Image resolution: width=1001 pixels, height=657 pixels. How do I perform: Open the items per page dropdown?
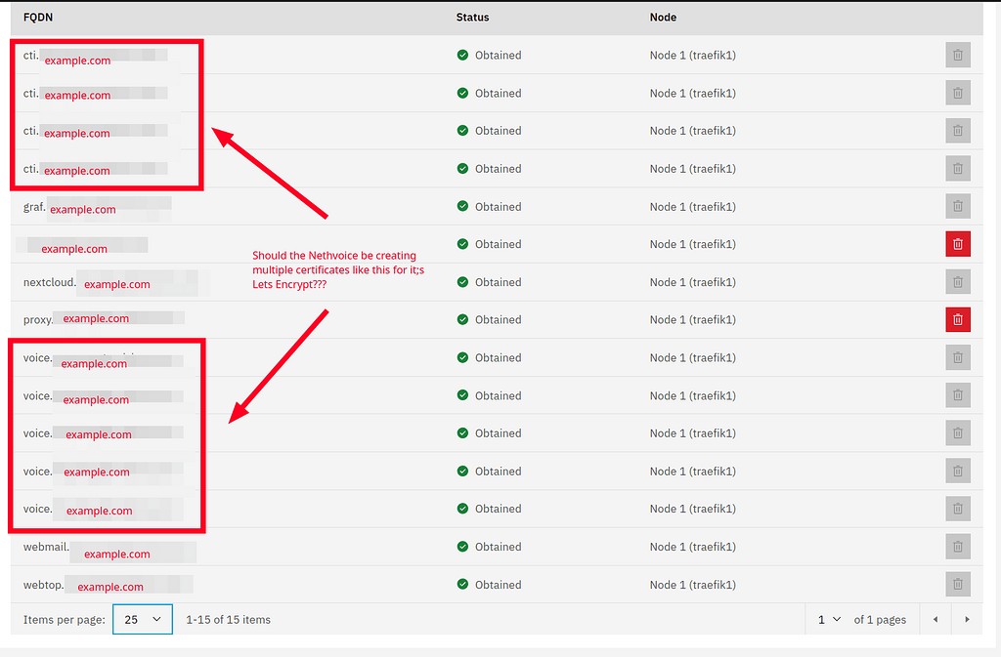[143, 619]
